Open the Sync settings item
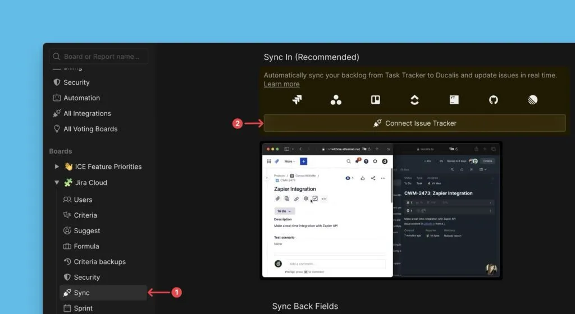 tap(81, 293)
